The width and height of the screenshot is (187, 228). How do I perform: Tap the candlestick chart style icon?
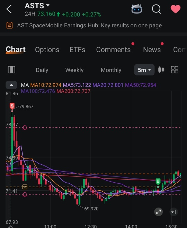pyautogui.click(x=161, y=70)
